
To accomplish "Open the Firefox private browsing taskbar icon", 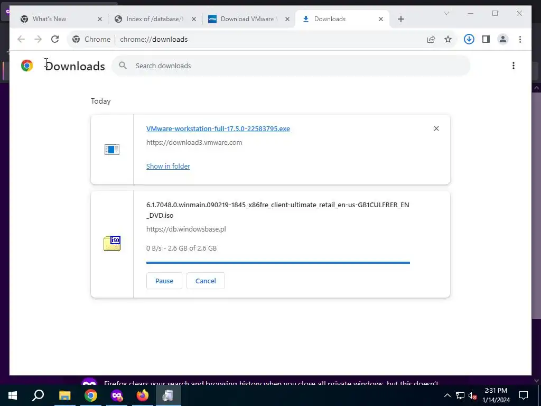I will [x=117, y=395].
